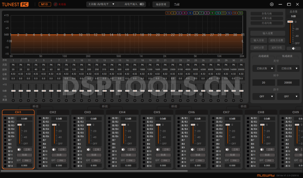The height and width of the screenshot is (178, 303).
Task: Mute the master volume speaker icon
Action: pyautogui.click(x=294, y=48)
